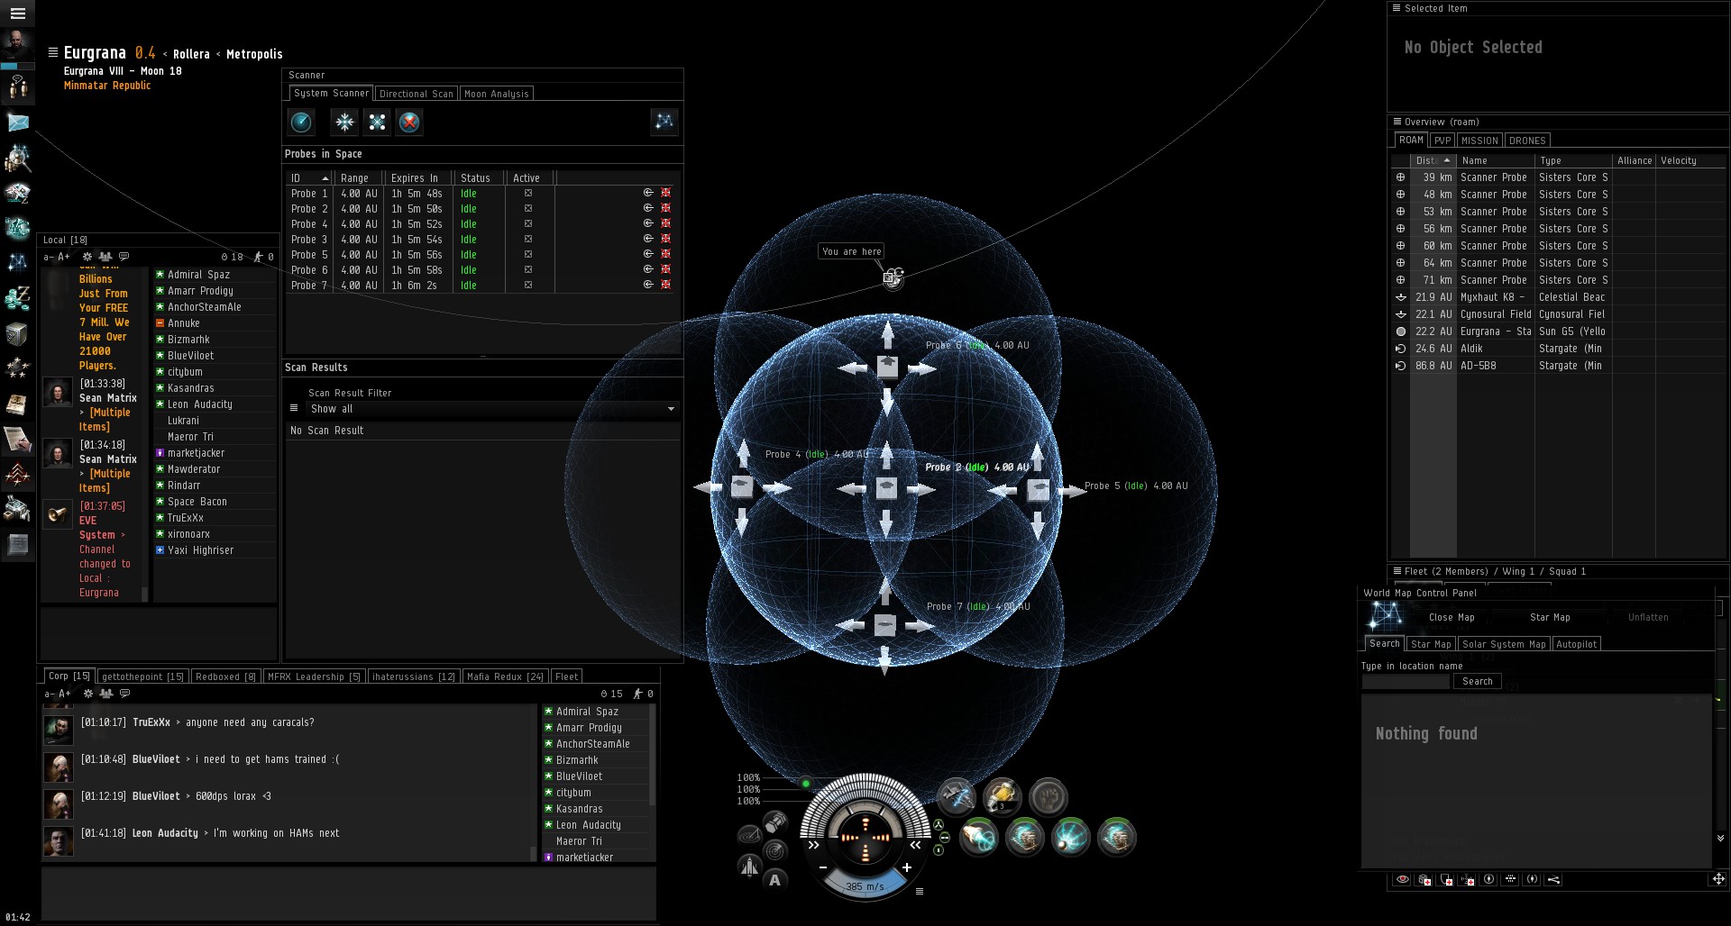Screen dimensions: 1731x926
Task: Open Local chat channel settings gear
Action: [x=87, y=257]
